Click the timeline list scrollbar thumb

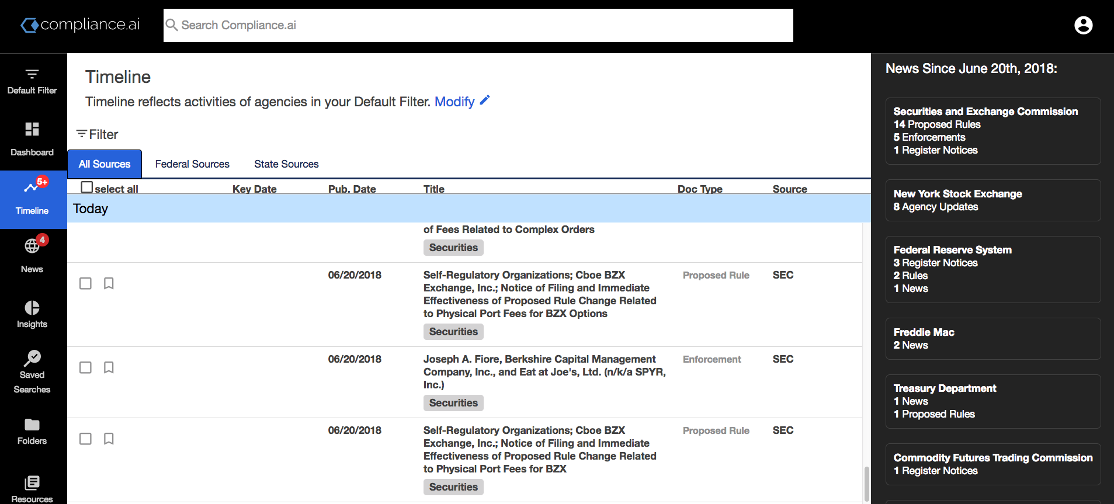[866, 484]
